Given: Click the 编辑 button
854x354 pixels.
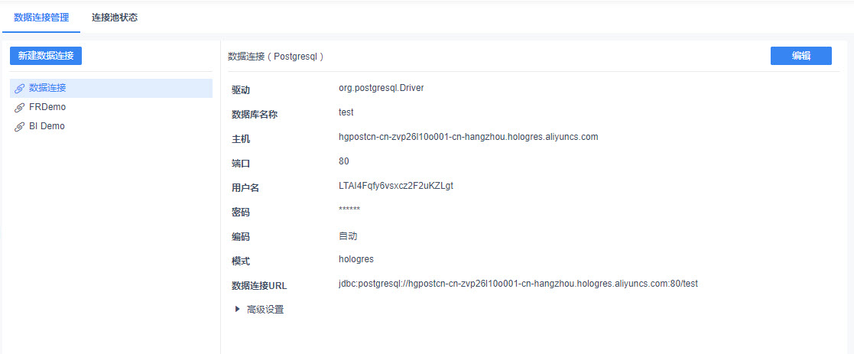Looking at the screenshot, I should coord(800,56).
